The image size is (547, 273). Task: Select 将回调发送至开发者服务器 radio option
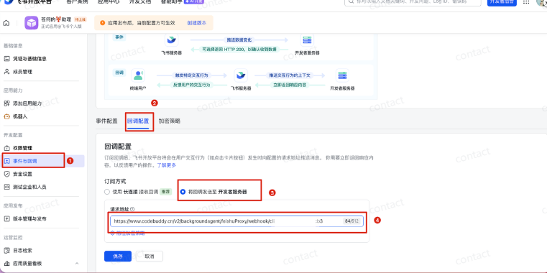pos(183,192)
